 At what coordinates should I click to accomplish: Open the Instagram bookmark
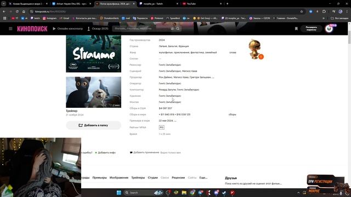(x=49, y=18)
